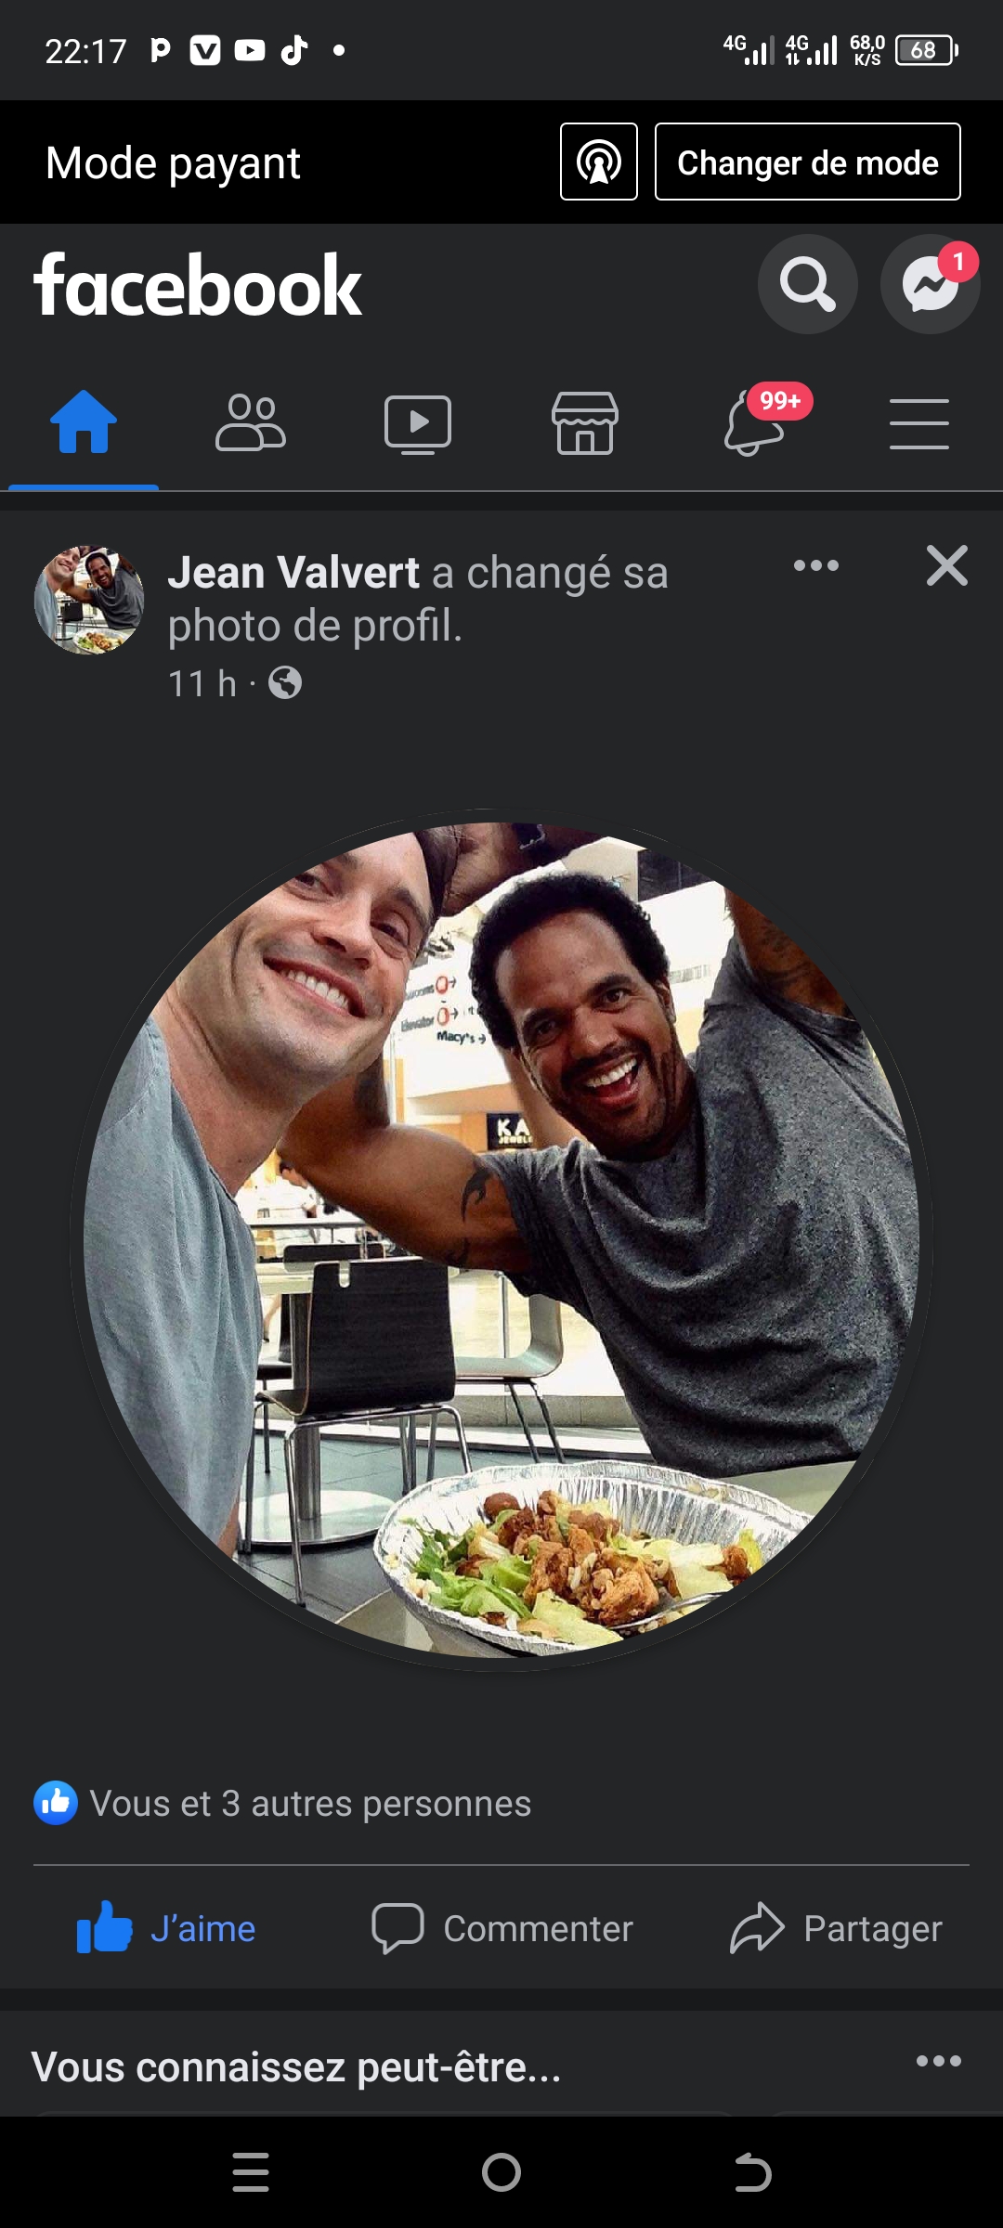View who reacted to the post
This screenshot has width=1003, height=2228.
[283, 1803]
